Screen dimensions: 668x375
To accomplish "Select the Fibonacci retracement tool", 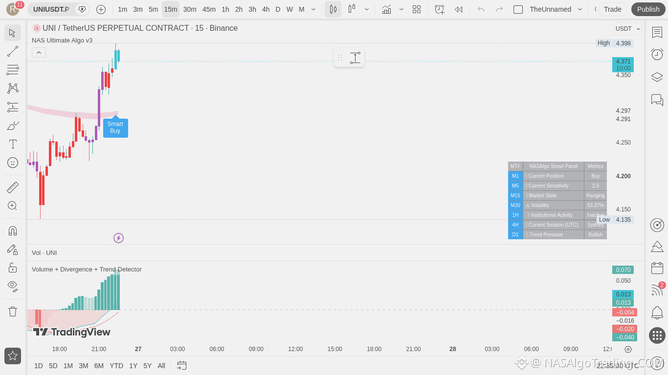I will point(13,70).
